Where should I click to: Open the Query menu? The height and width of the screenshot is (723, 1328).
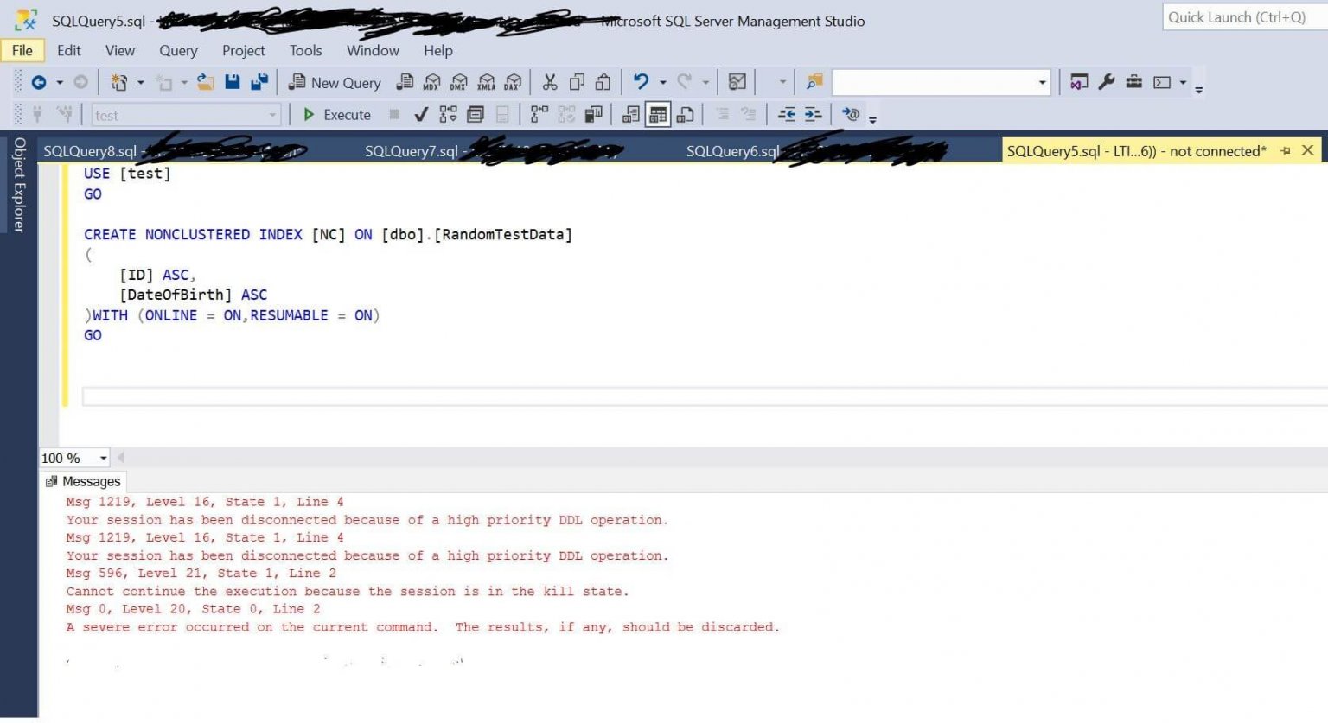(178, 51)
